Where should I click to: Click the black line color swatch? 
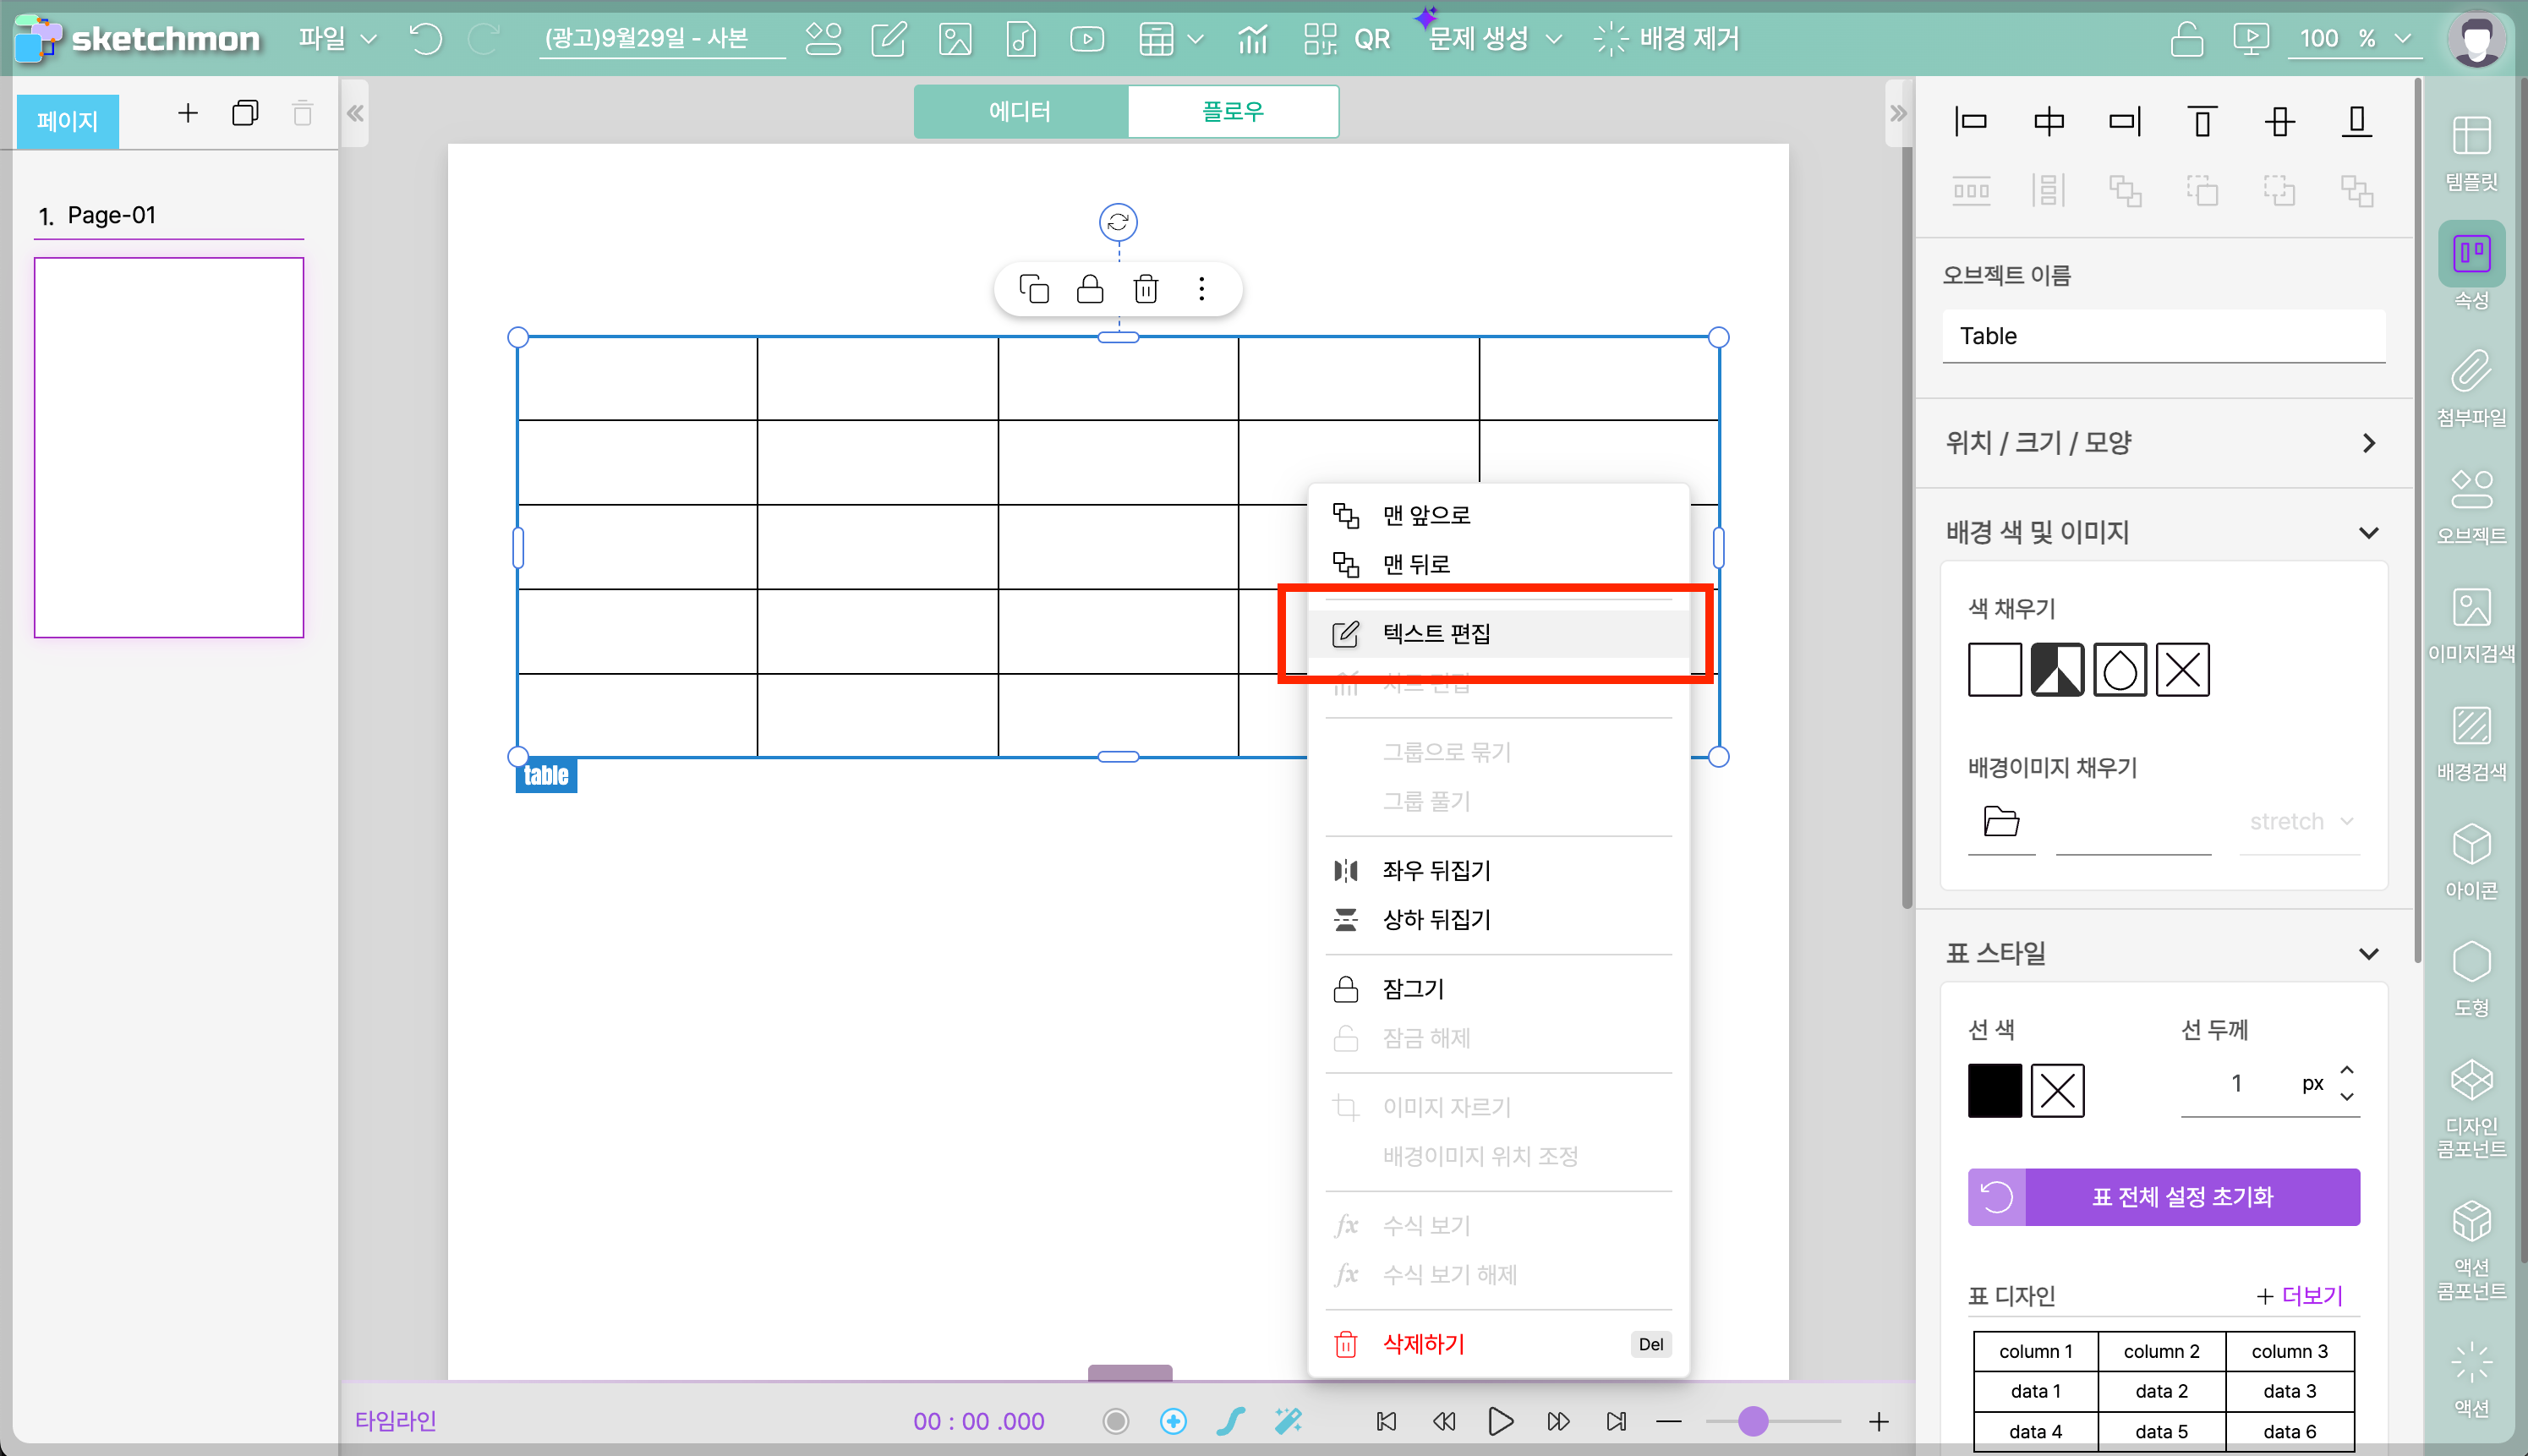[x=1994, y=1090]
